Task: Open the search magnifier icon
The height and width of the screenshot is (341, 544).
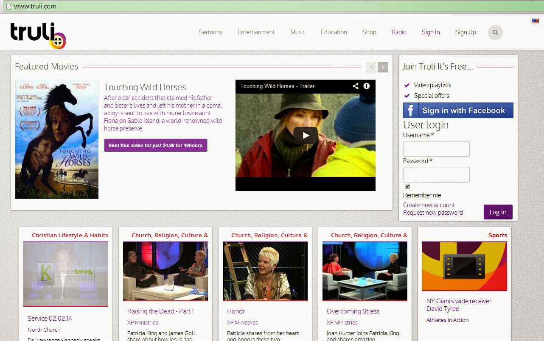Action: 495,33
